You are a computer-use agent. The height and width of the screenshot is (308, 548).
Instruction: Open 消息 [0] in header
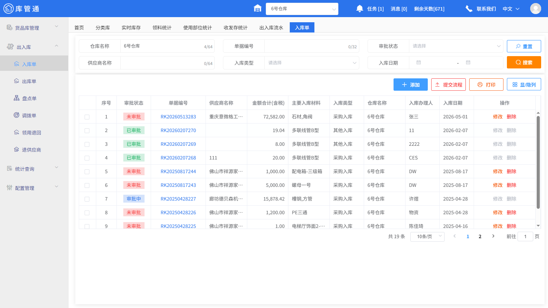(399, 9)
